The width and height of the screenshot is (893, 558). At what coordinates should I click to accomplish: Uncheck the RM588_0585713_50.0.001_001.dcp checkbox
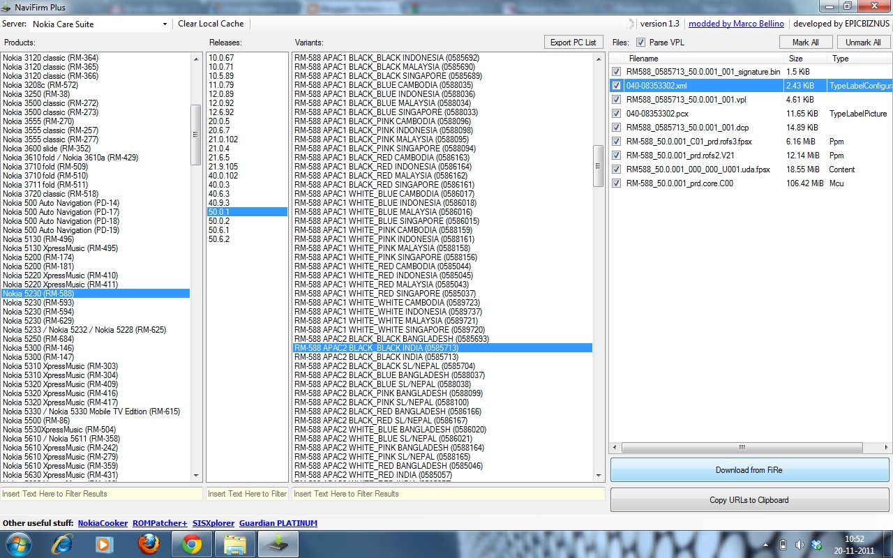[x=616, y=128]
